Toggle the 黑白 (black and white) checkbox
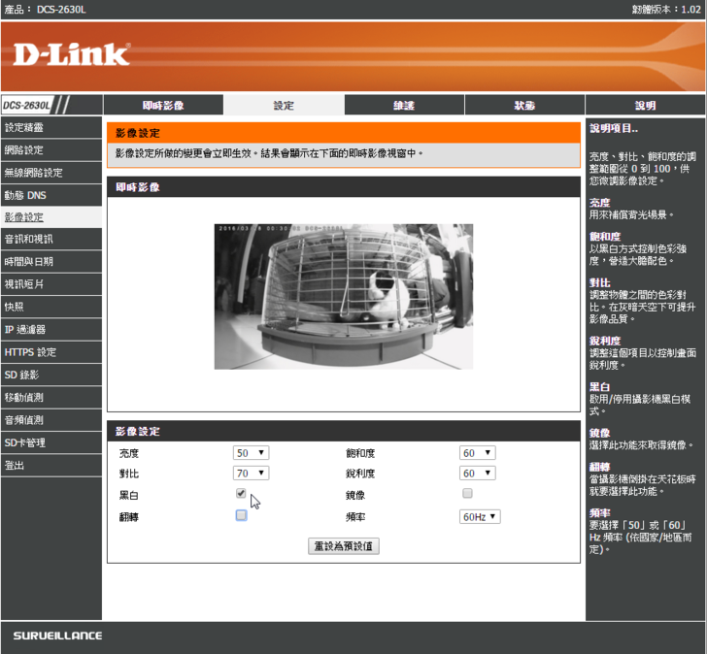The height and width of the screenshot is (654, 707). [241, 494]
